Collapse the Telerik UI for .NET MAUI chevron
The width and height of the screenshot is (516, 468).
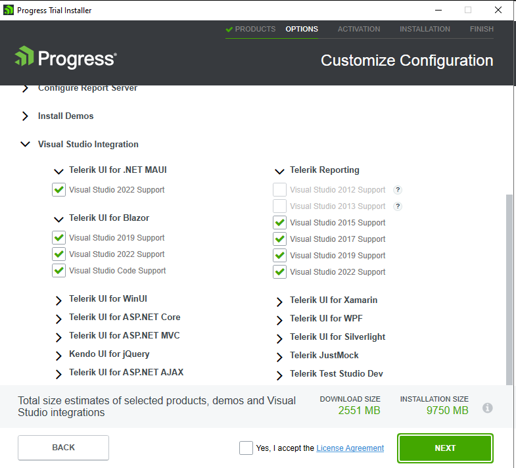[x=58, y=171]
